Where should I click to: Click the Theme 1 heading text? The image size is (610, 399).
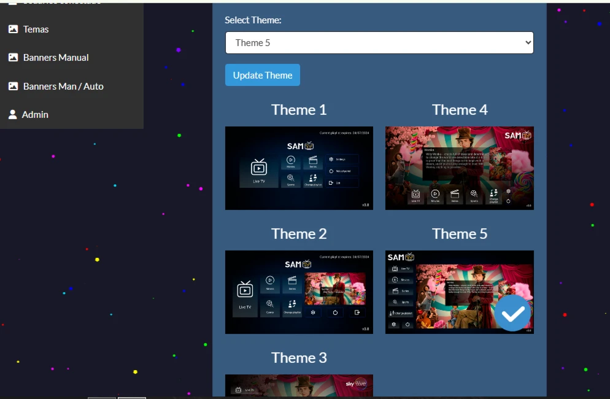pos(299,110)
